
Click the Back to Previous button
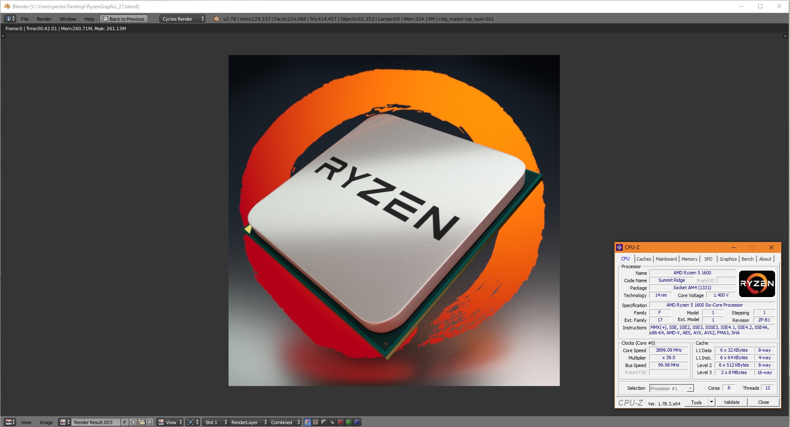124,19
